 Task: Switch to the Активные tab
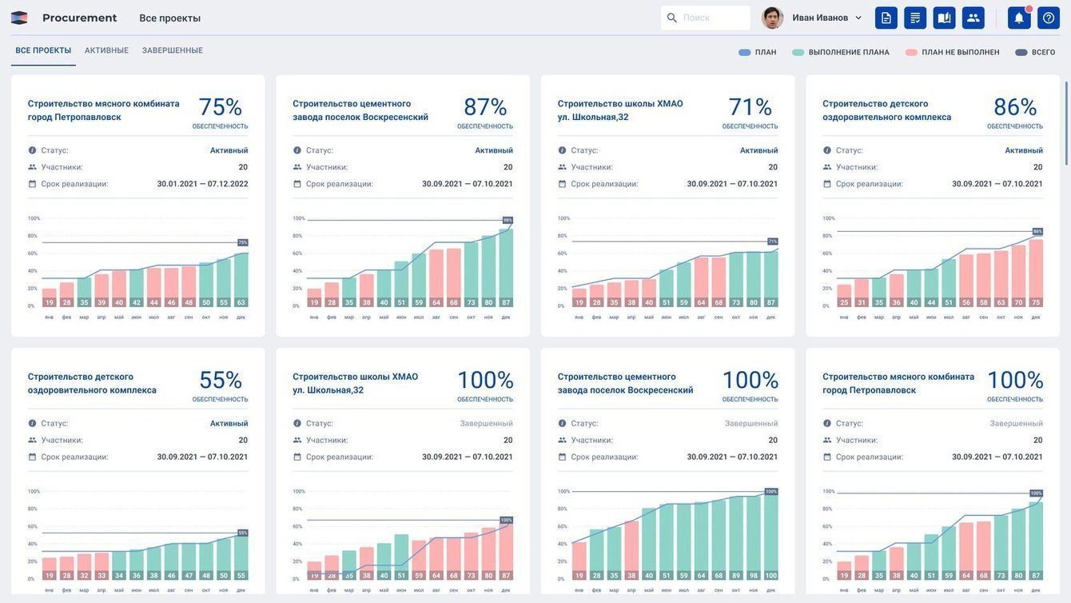click(106, 50)
